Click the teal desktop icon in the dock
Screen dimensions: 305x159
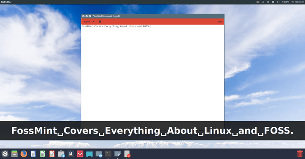point(89,154)
